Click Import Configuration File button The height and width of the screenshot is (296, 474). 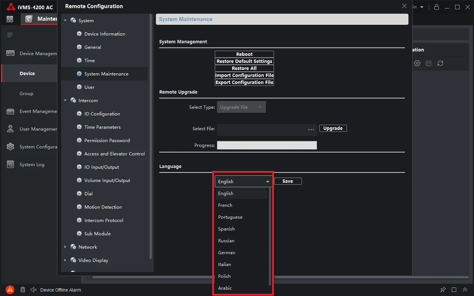pos(244,75)
